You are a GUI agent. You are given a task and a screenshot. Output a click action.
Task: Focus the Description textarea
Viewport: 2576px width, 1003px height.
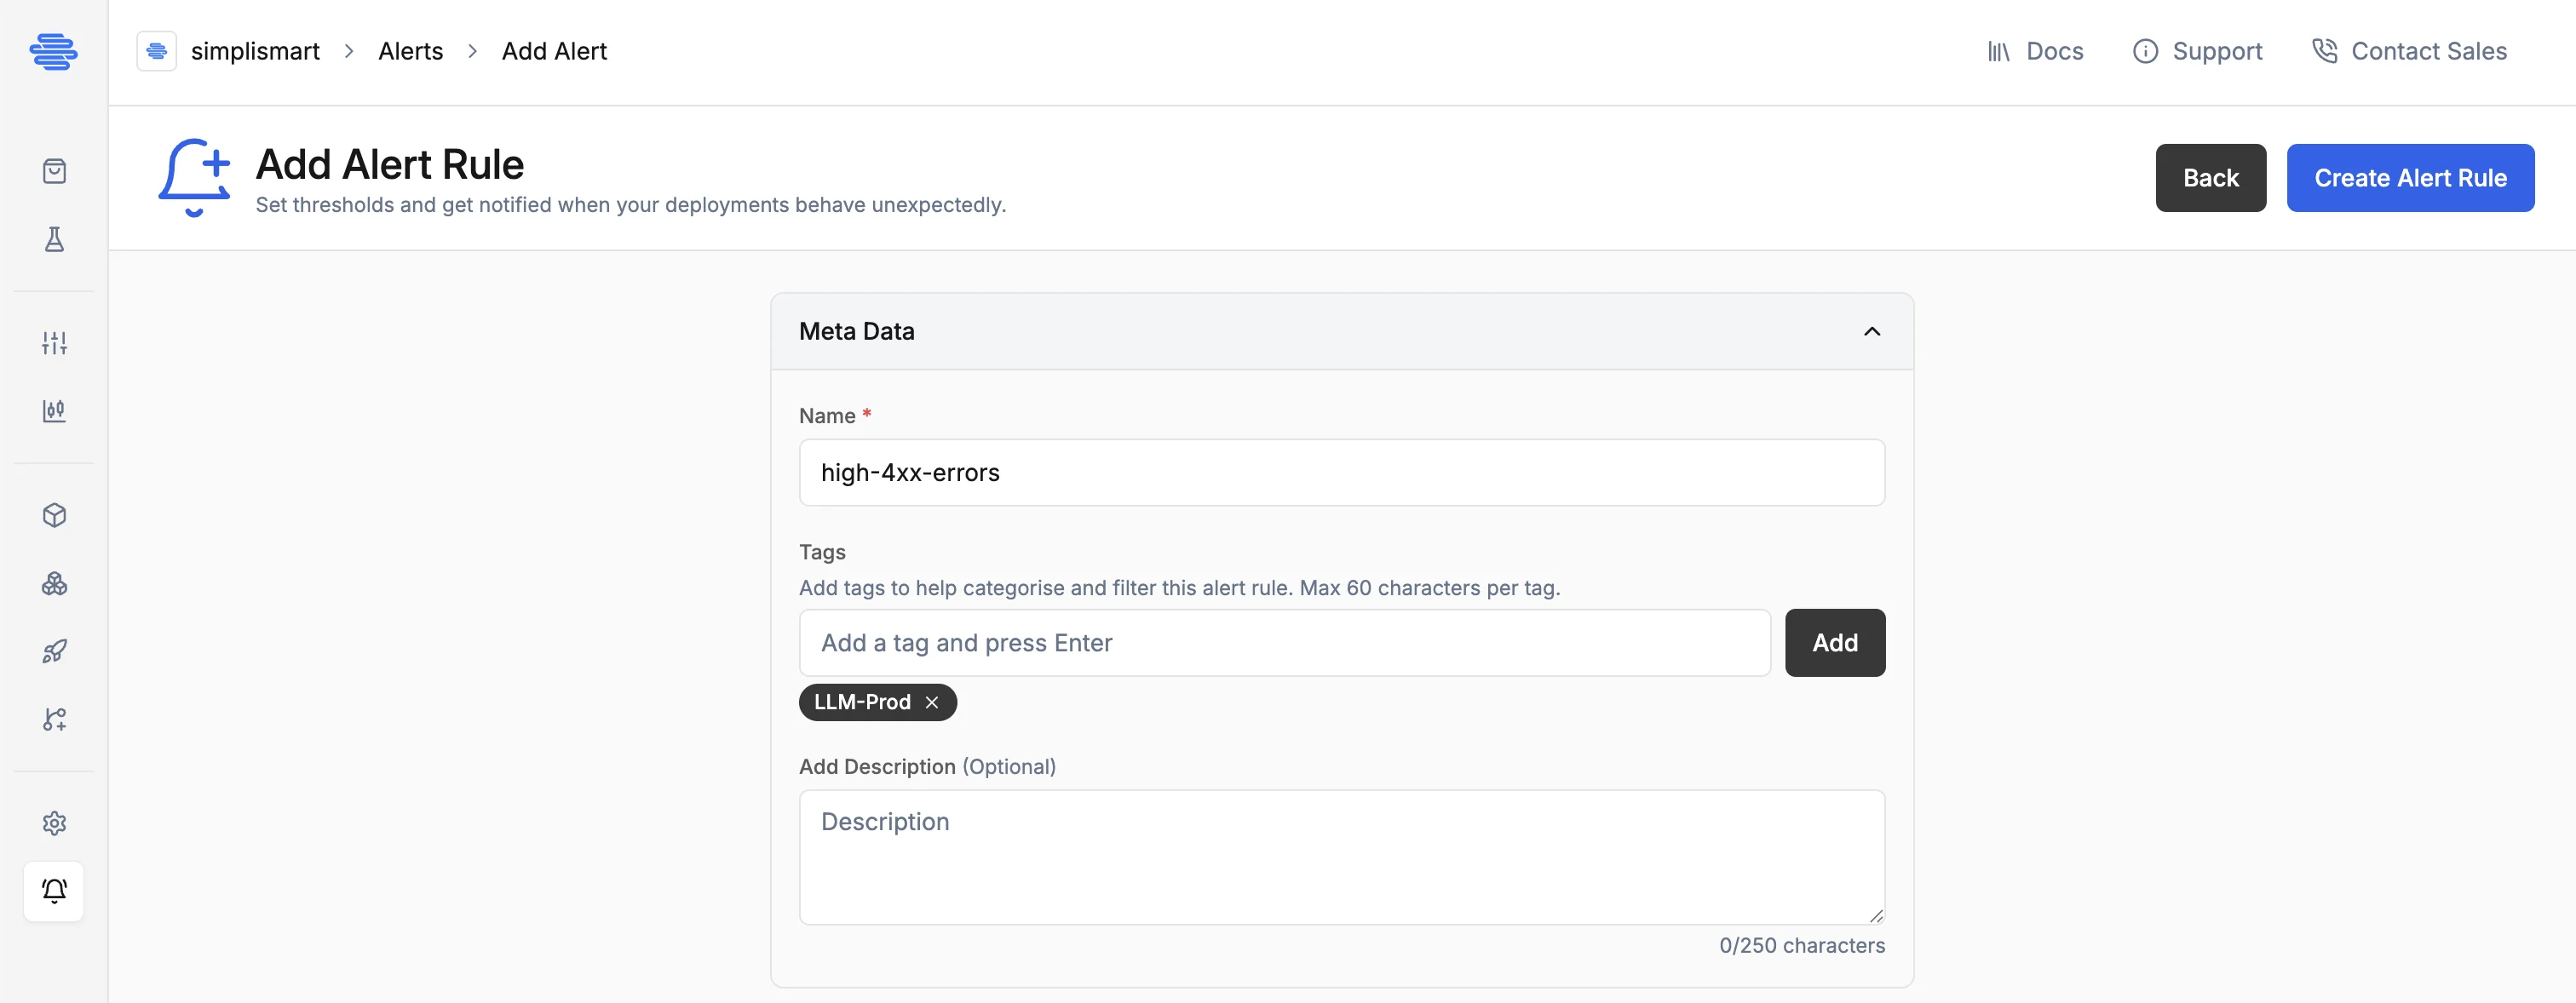coord(1342,857)
